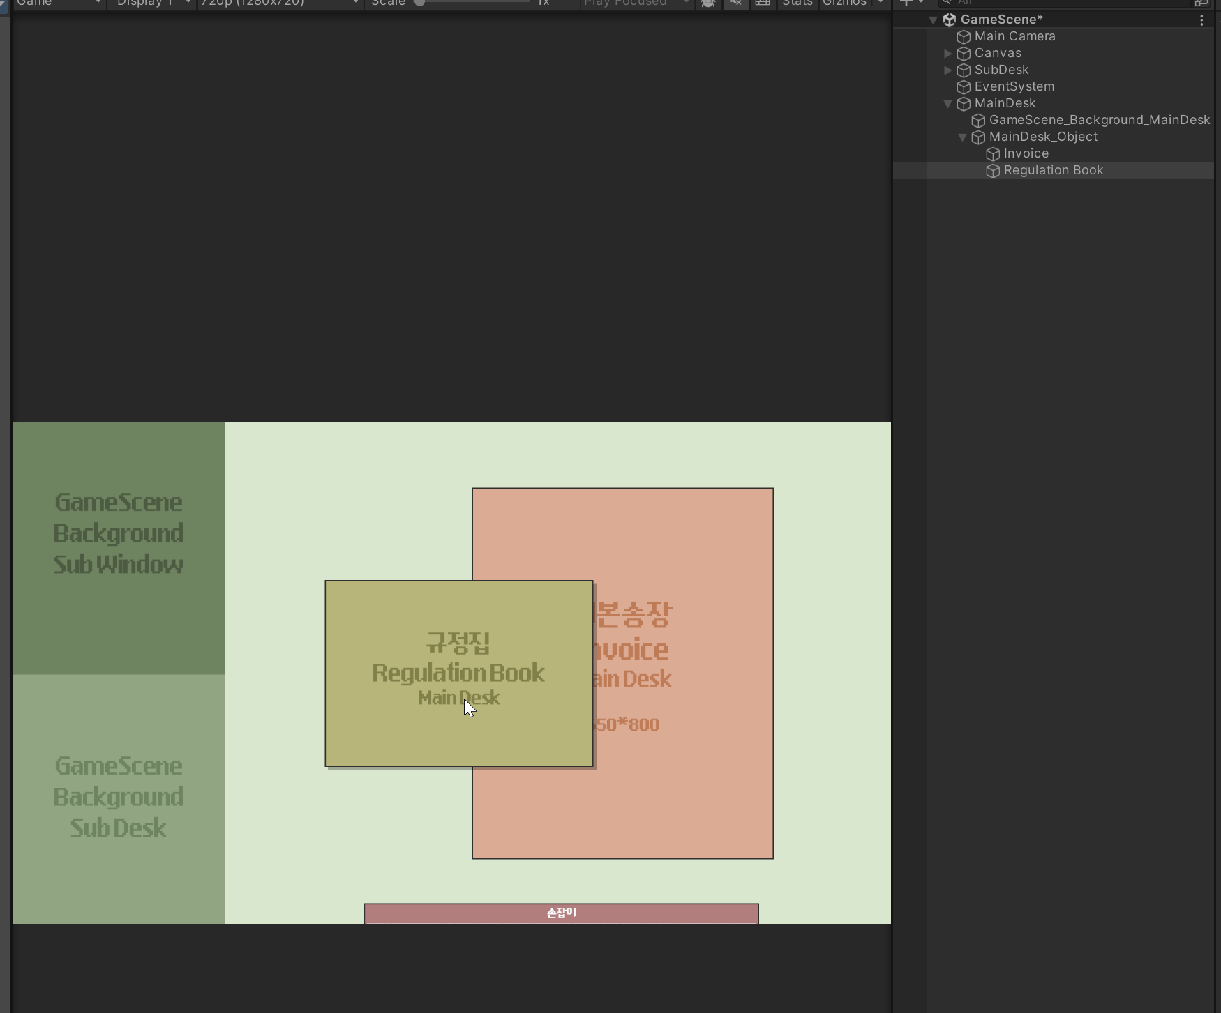Viewport: 1221px width, 1013px height.
Task: Click the Regulation Book cube icon
Action: (993, 171)
